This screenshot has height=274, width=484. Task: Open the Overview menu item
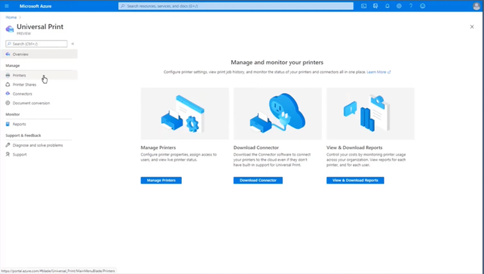39,54
